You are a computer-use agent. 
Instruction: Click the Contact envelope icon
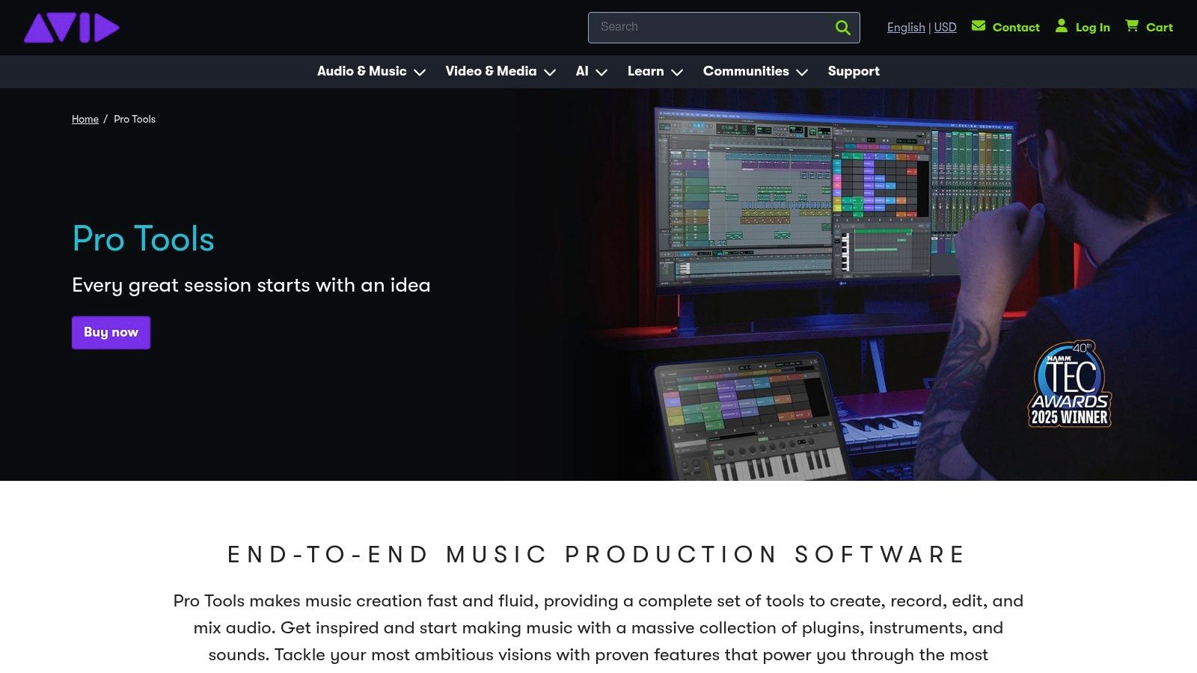click(x=978, y=26)
